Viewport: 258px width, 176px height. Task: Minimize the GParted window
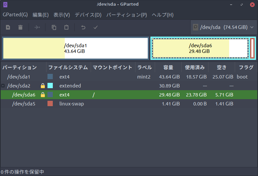pyautogui.click(x=231, y=5)
